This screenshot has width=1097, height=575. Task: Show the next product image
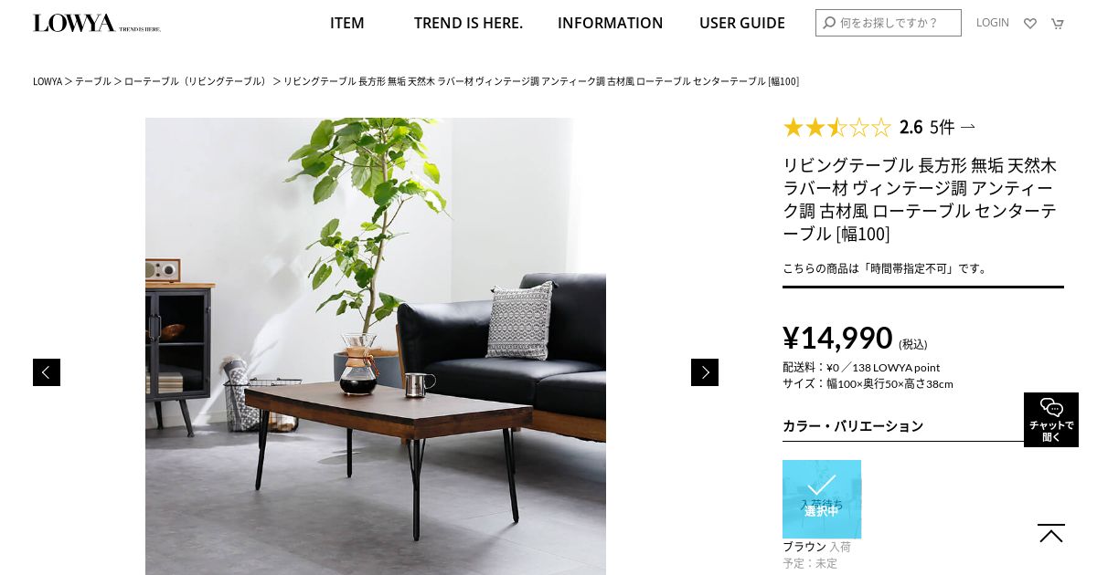click(x=705, y=372)
